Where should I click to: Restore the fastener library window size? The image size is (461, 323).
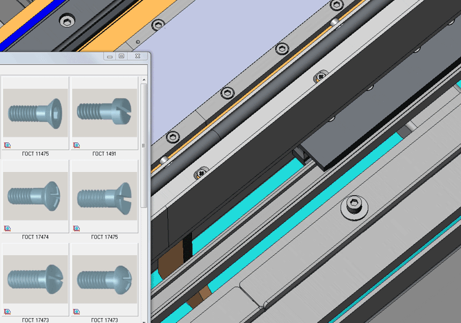(122, 57)
